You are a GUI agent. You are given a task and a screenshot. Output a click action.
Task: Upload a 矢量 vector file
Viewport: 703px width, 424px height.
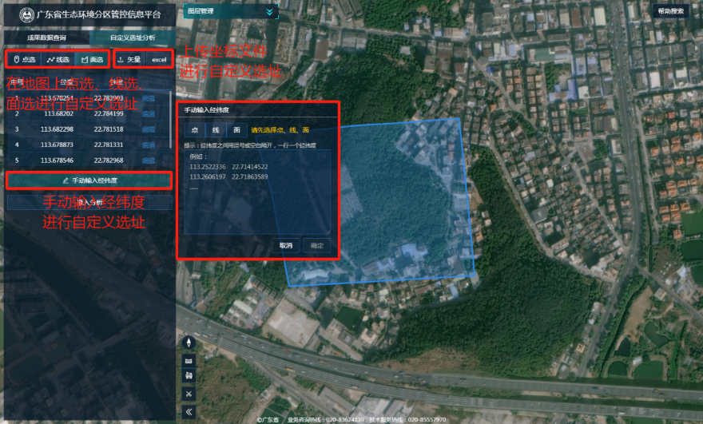point(129,59)
